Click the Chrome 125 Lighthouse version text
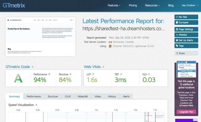The image size is (201, 122). (x=133, y=46)
